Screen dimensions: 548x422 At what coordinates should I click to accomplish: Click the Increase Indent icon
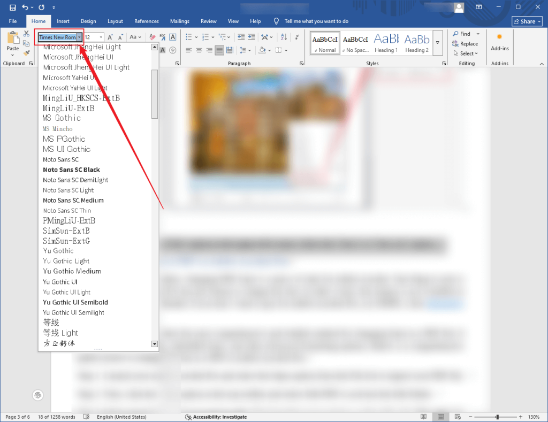coord(250,37)
